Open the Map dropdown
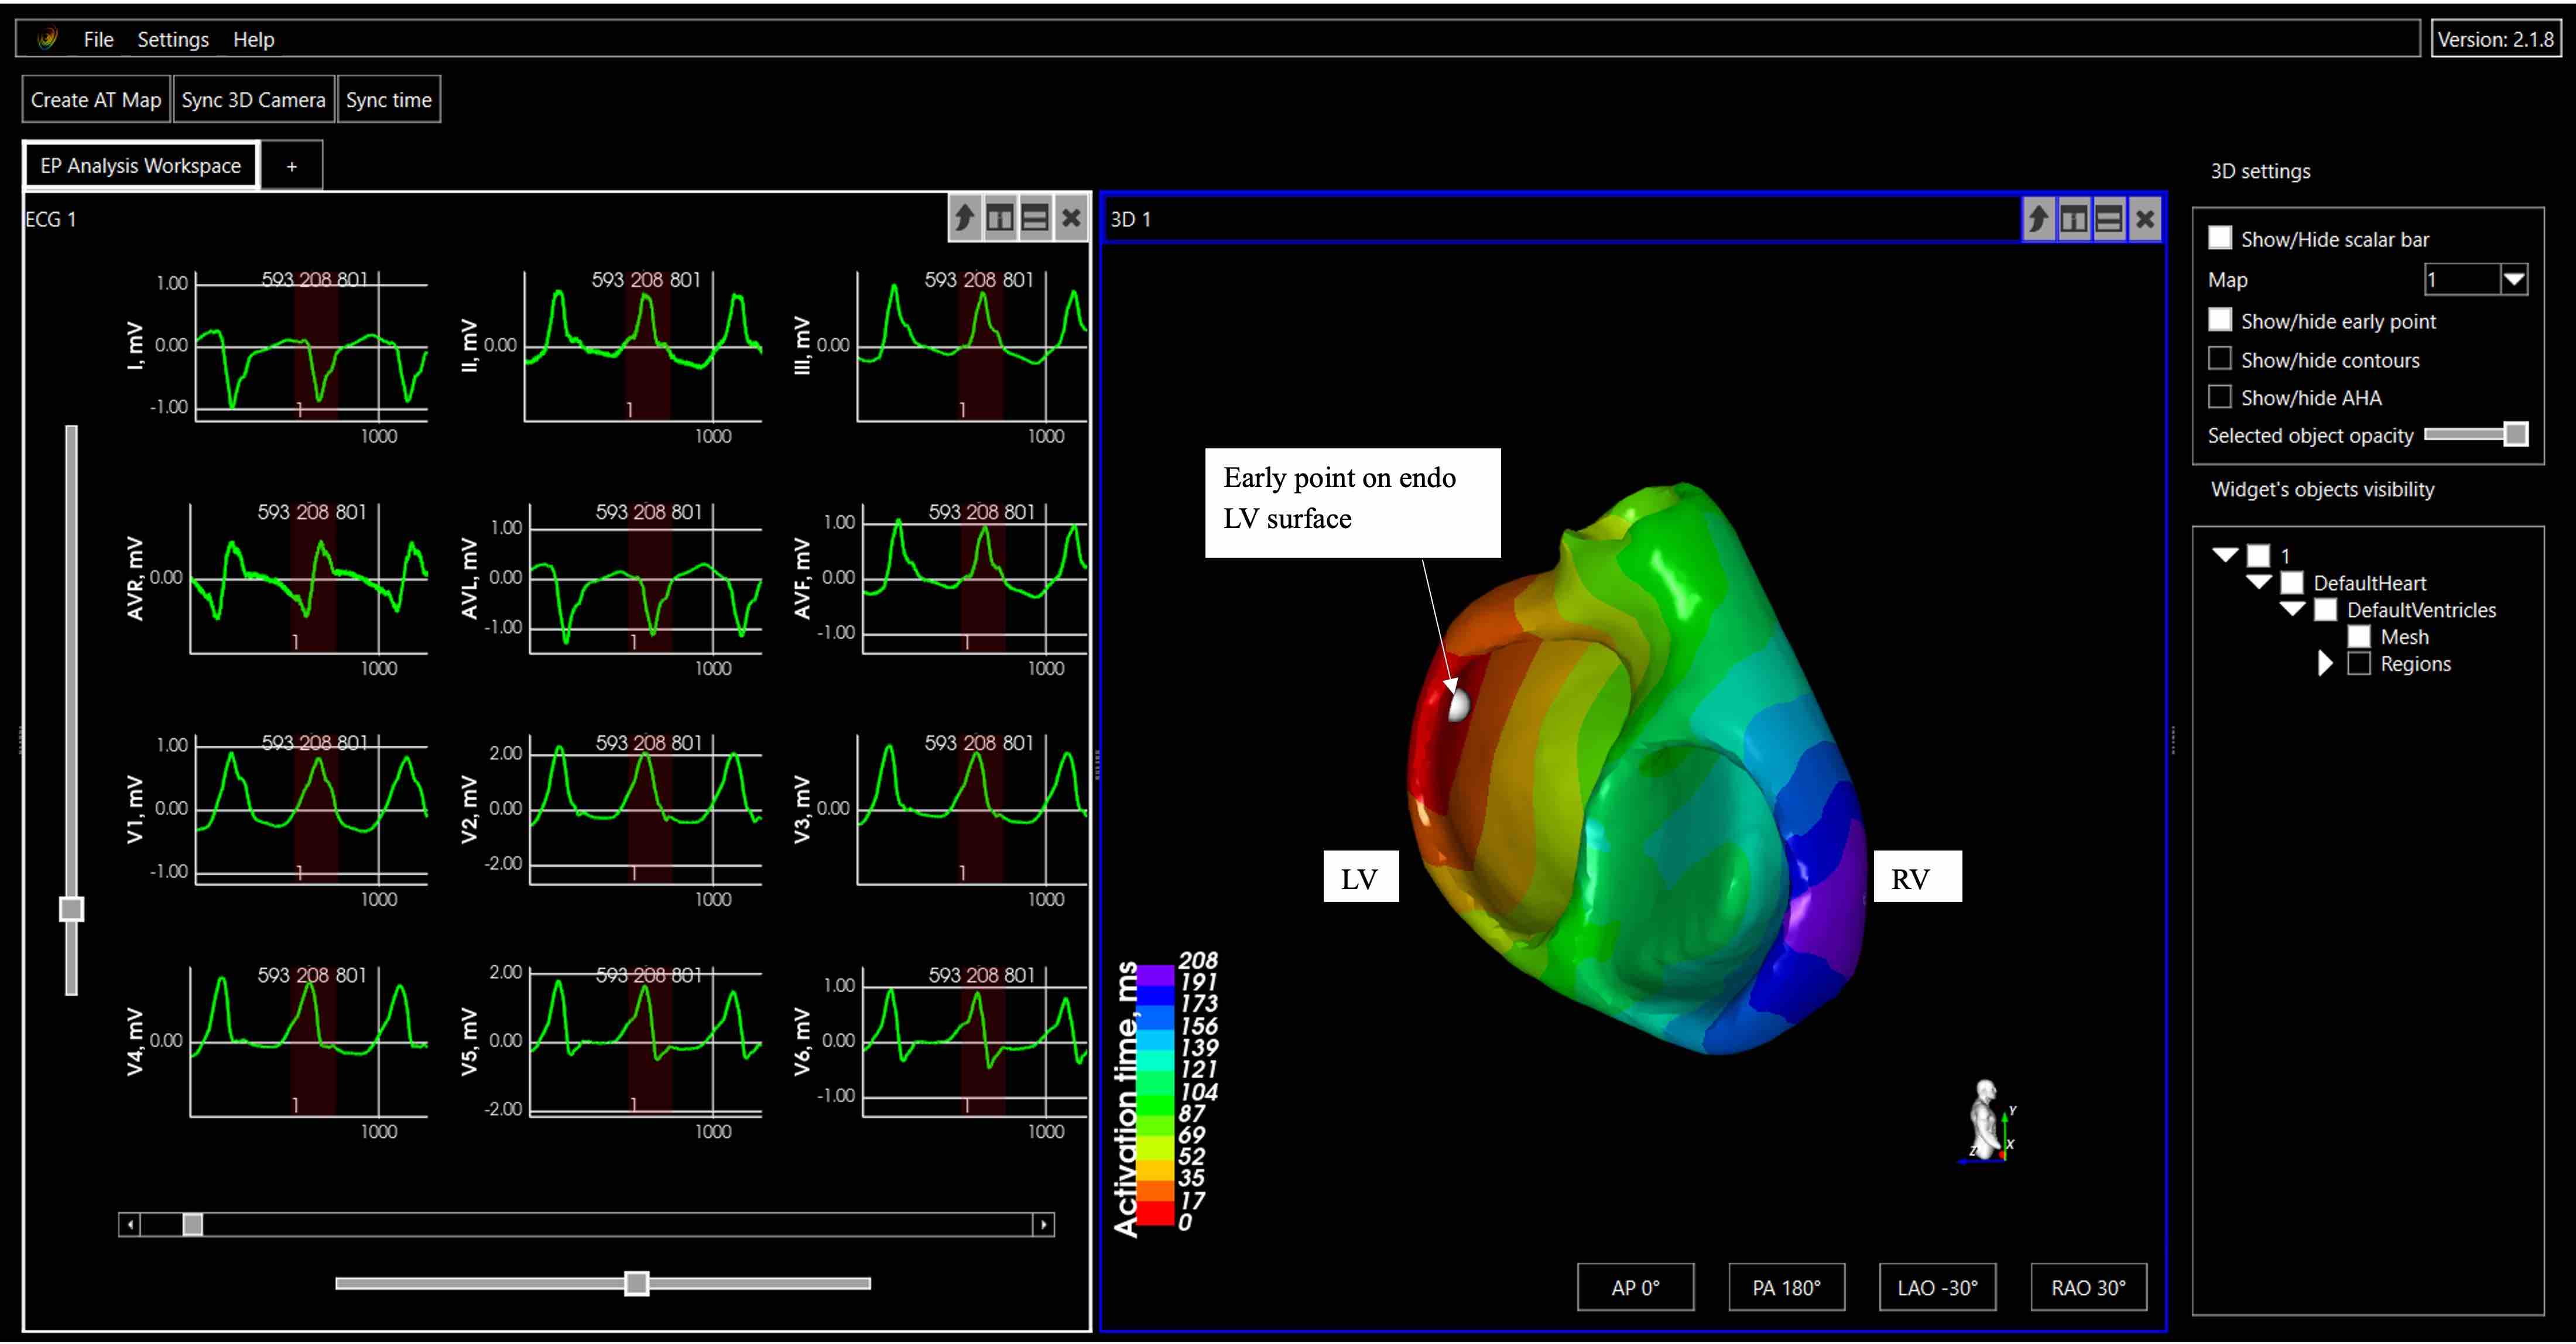Screen dimensions: 2576x1344 point(2514,280)
